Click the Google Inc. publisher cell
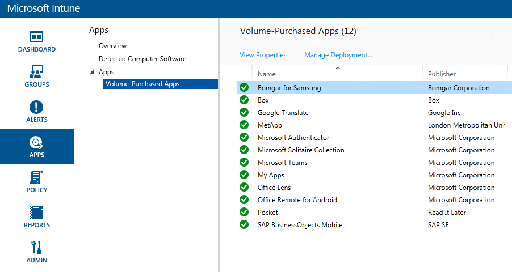The image size is (512, 272). click(x=445, y=113)
